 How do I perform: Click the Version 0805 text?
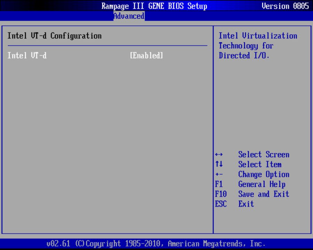285,6
